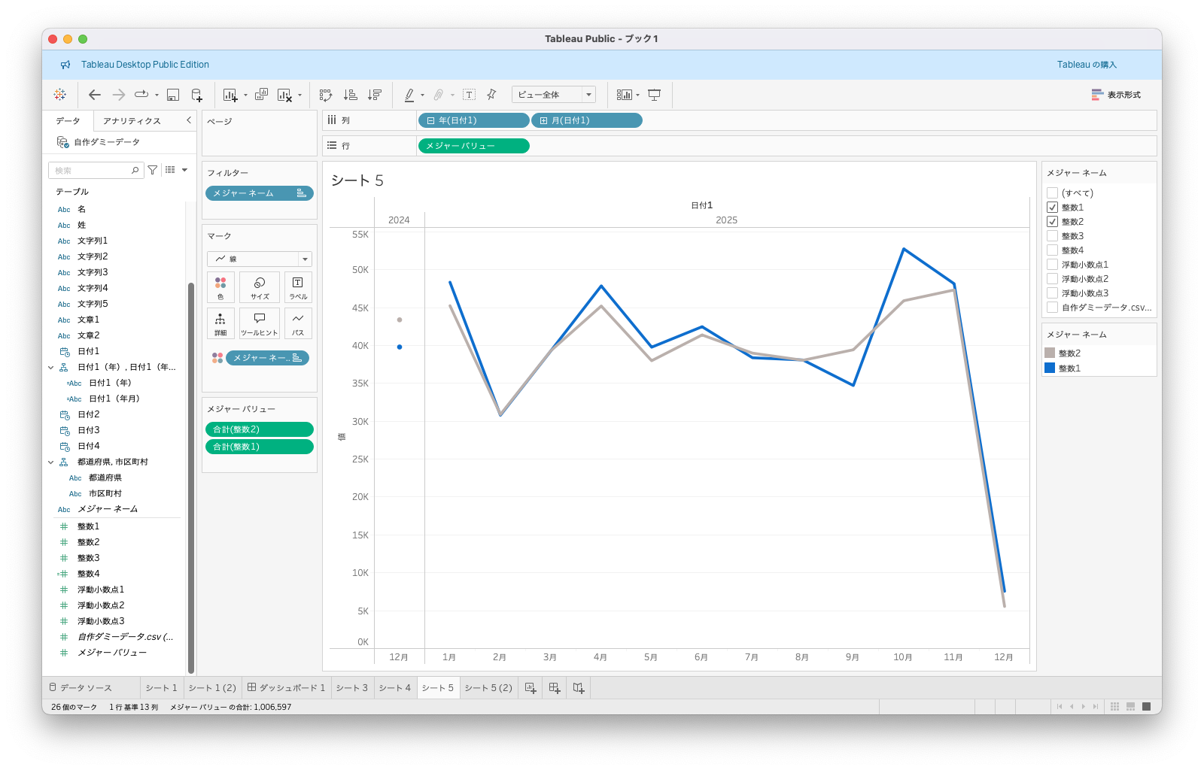This screenshot has height=770, width=1204.
Task: Collapse the 都道府県, 市区町村 hierarchy
Action: pos(51,462)
